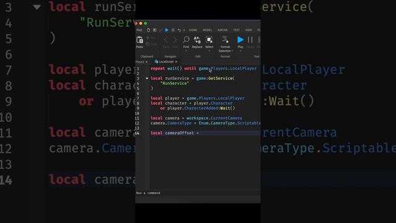
Task: Expand the Find dropdown arrow
Action: 186,51
